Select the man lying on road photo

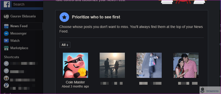[149, 65]
